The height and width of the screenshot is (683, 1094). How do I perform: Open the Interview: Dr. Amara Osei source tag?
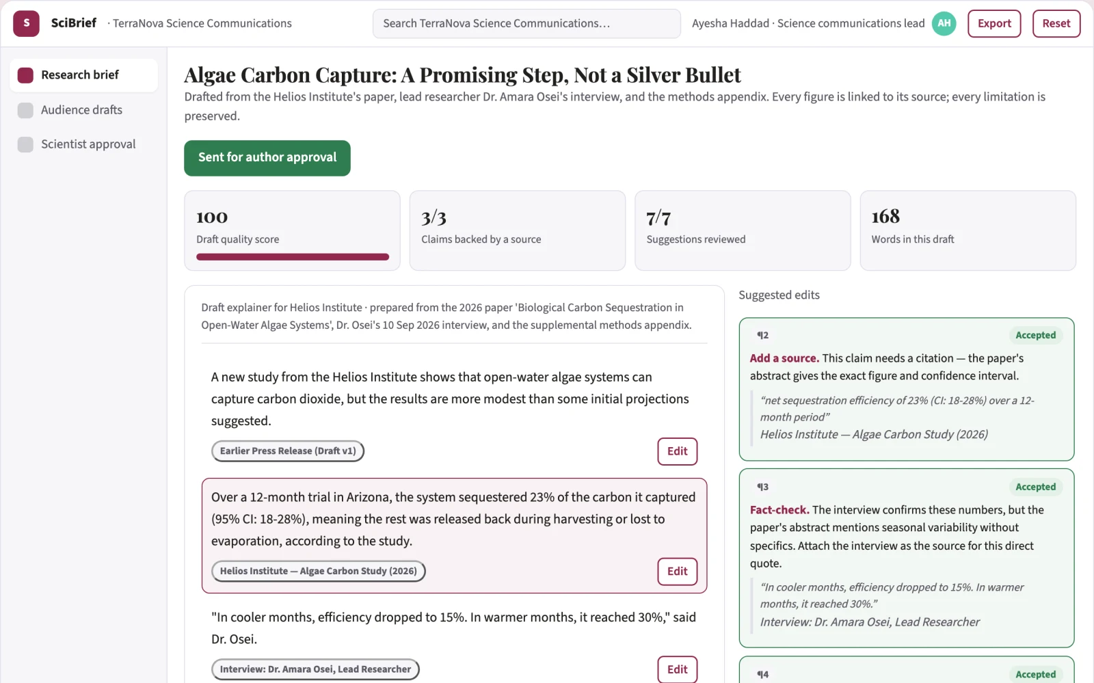coord(315,669)
